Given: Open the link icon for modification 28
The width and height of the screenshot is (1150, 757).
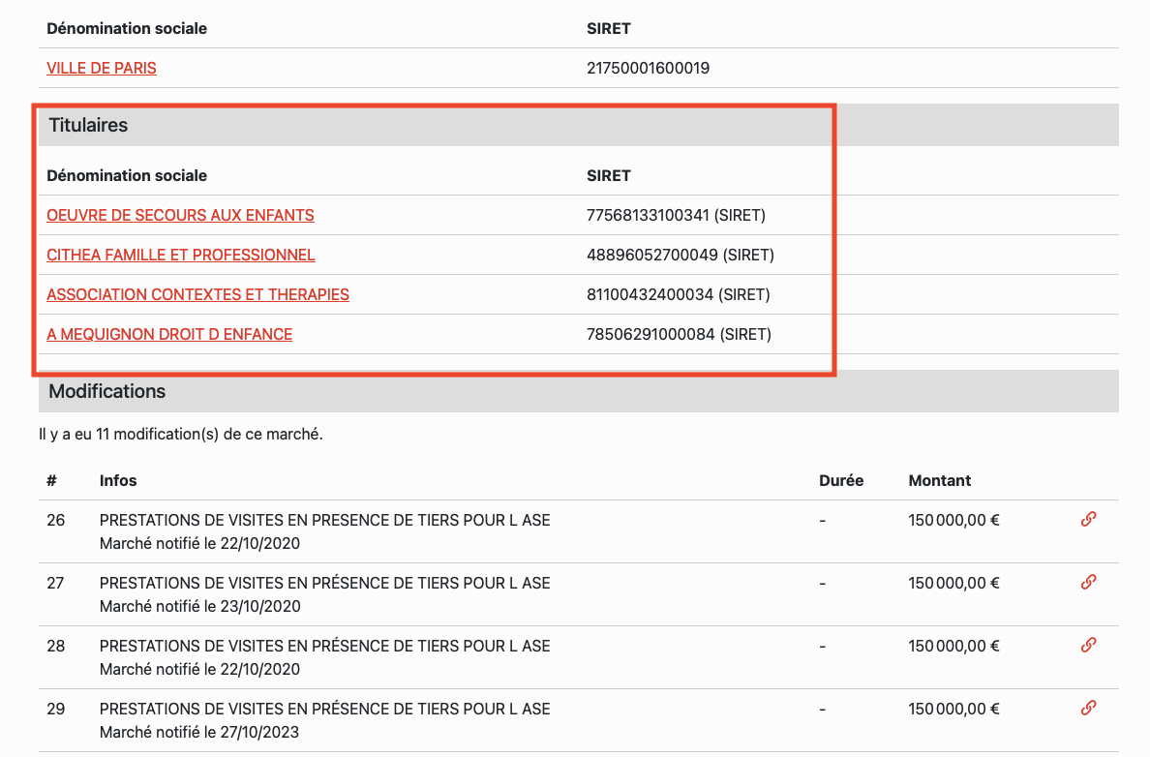Looking at the screenshot, I should click(1088, 646).
